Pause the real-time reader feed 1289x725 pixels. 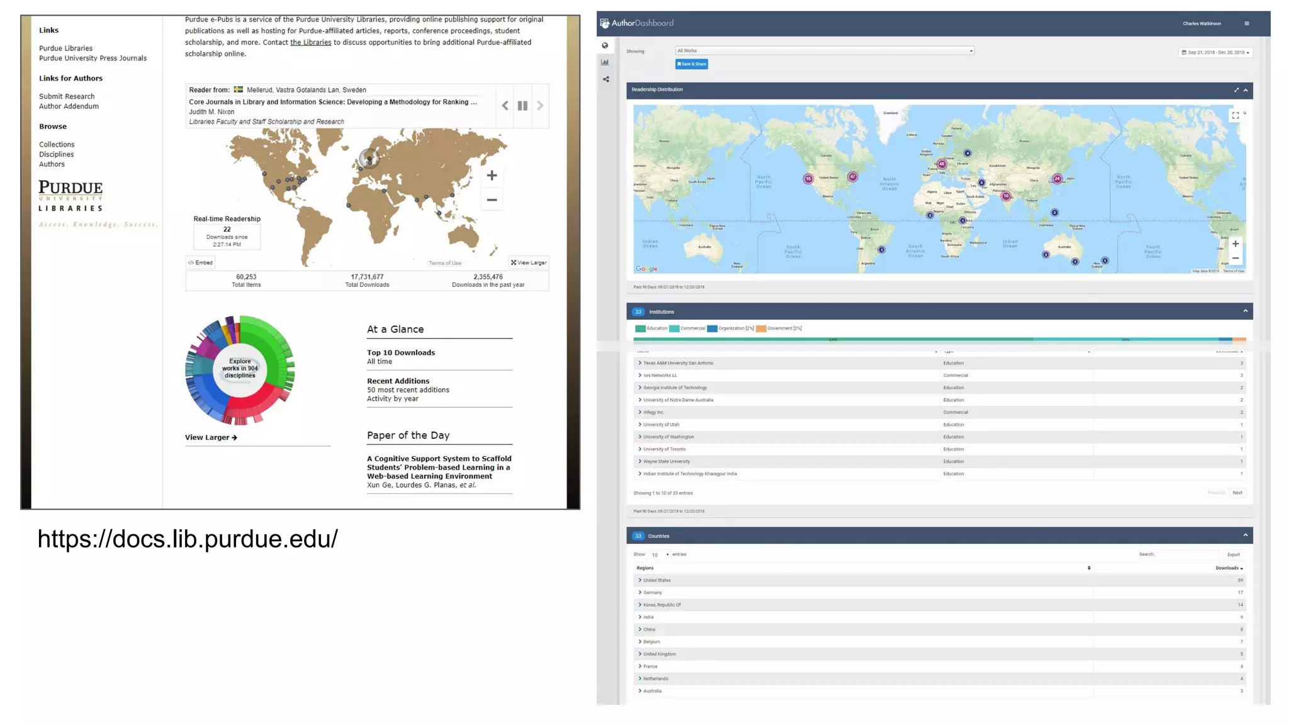click(522, 106)
